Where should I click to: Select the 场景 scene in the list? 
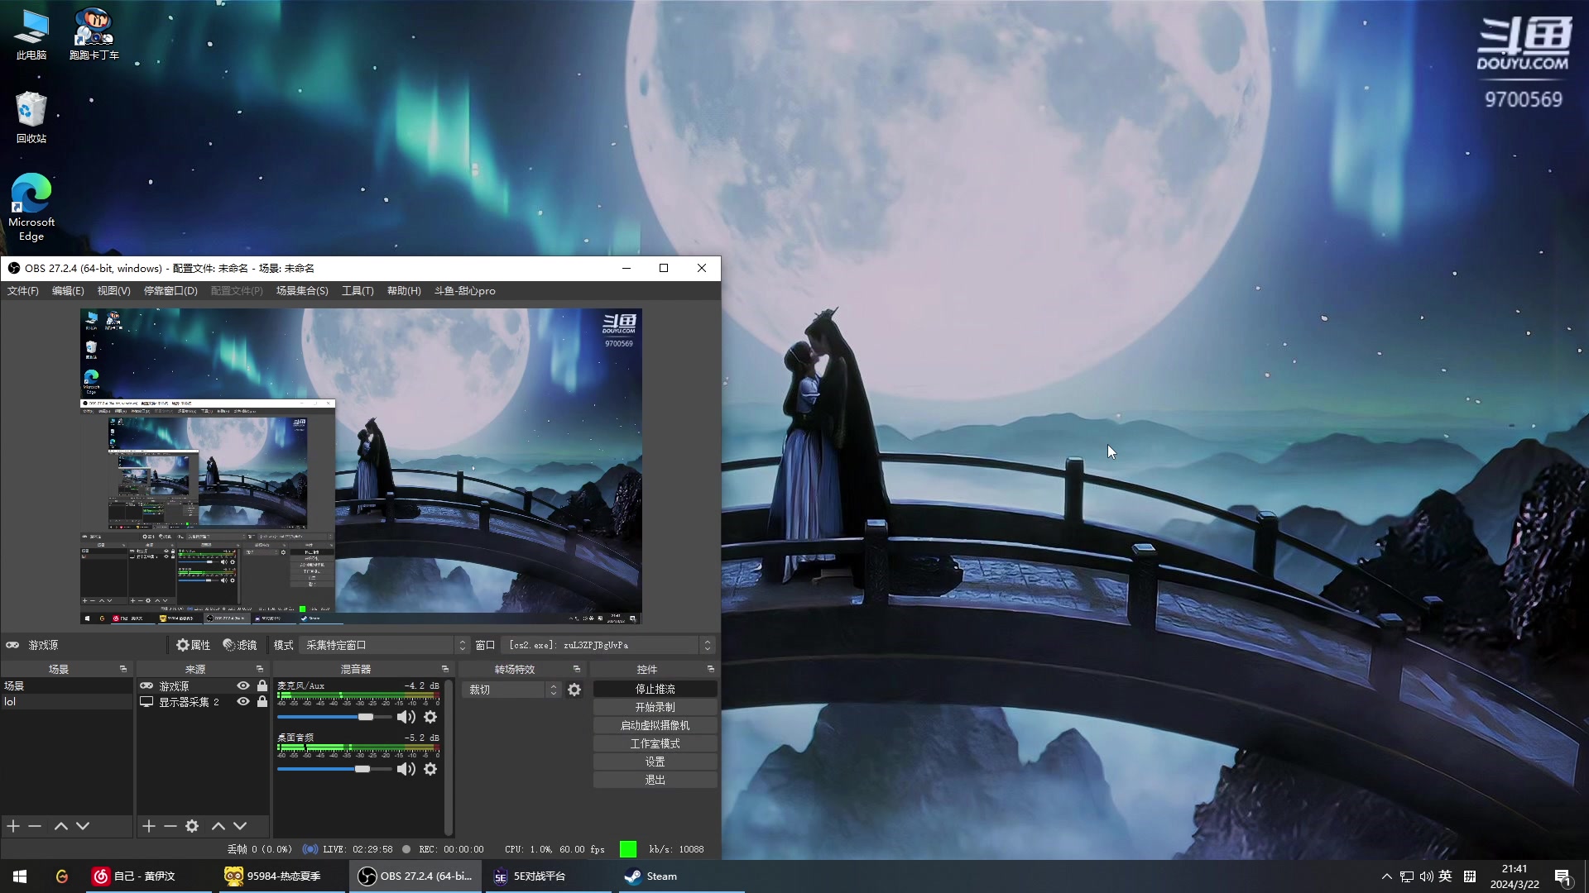point(66,685)
